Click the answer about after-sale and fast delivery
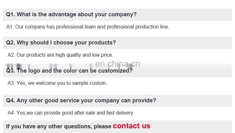The width and height of the screenshot is (235, 133). point(75,113)
